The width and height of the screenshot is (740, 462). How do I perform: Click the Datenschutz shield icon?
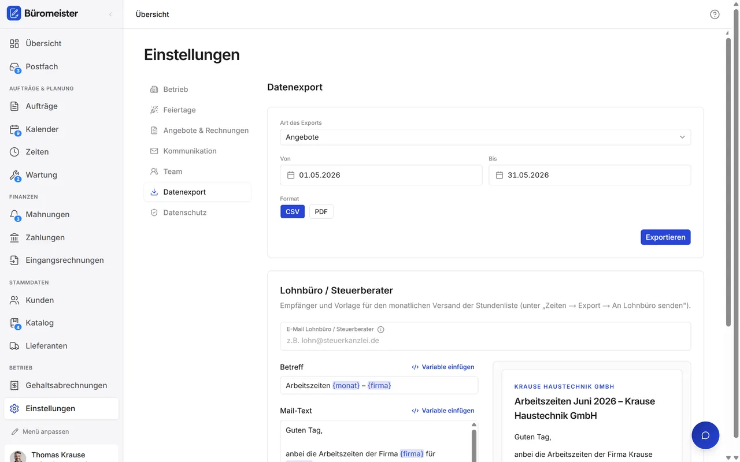(154, 213)
